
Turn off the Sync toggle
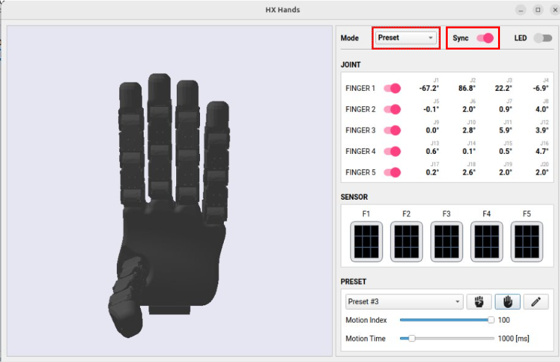[x=485, y=38]
